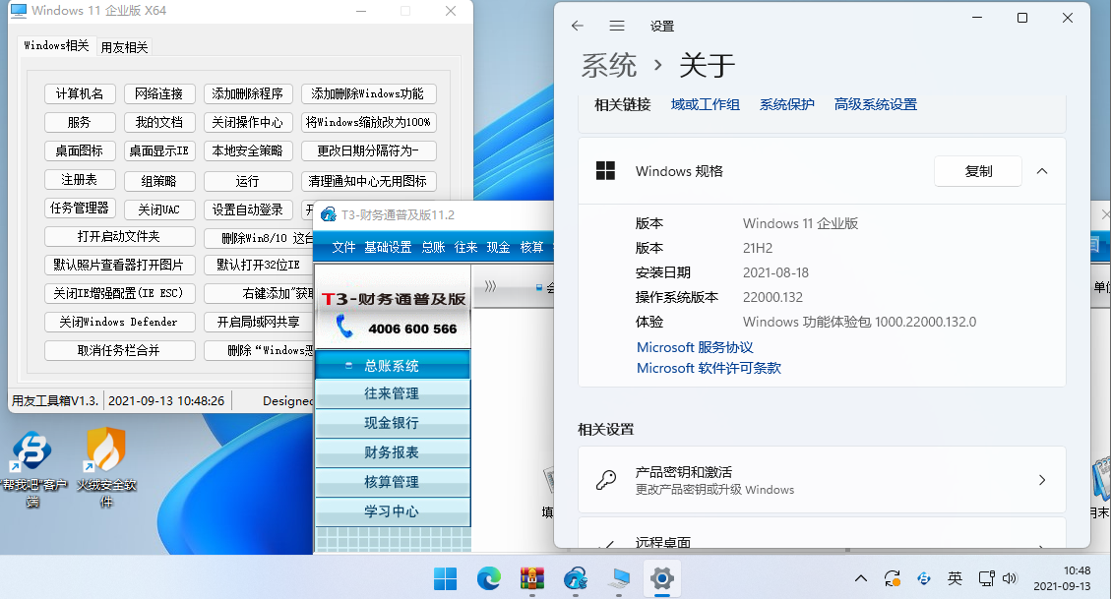Click the toolbox window title icon

(x=19, y=11)
